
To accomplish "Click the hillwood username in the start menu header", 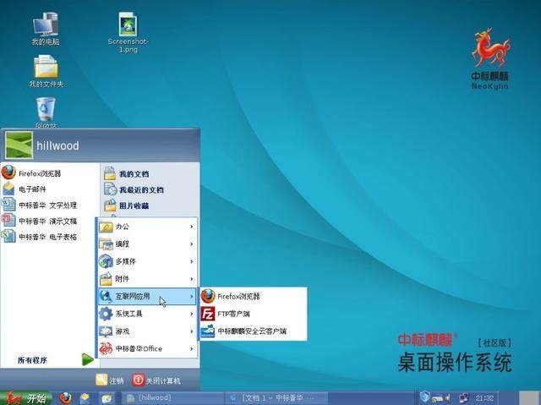I will click(x=58, y=145).
